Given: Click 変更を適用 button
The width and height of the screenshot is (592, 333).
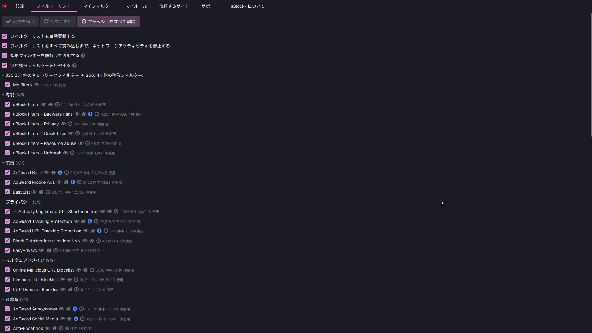Looking at the screenshot, I should [20, 22].
